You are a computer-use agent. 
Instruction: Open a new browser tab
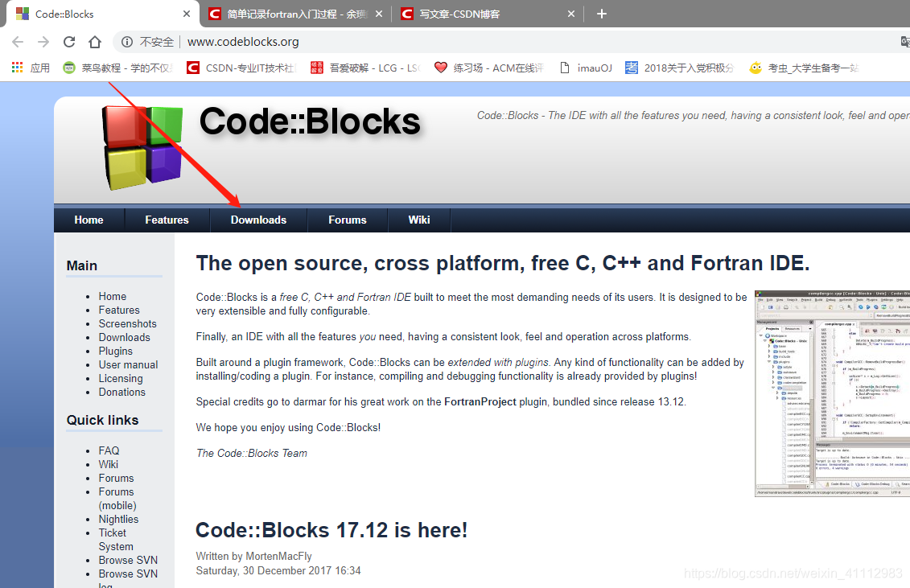coord(600,13)
